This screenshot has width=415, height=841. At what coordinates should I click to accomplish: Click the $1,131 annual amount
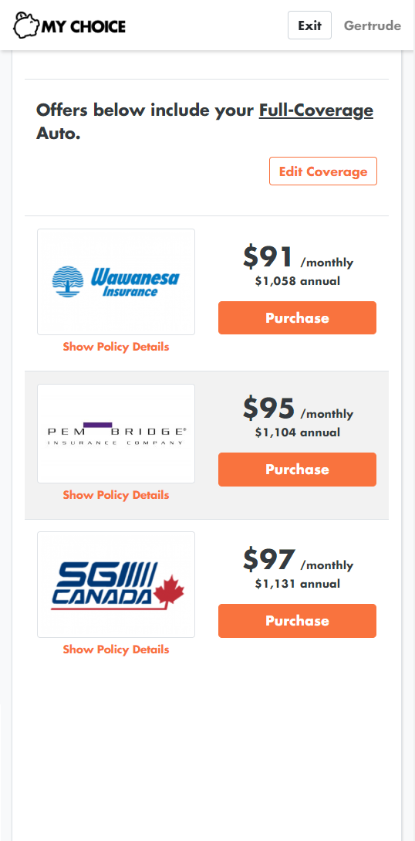coord(297,584)
